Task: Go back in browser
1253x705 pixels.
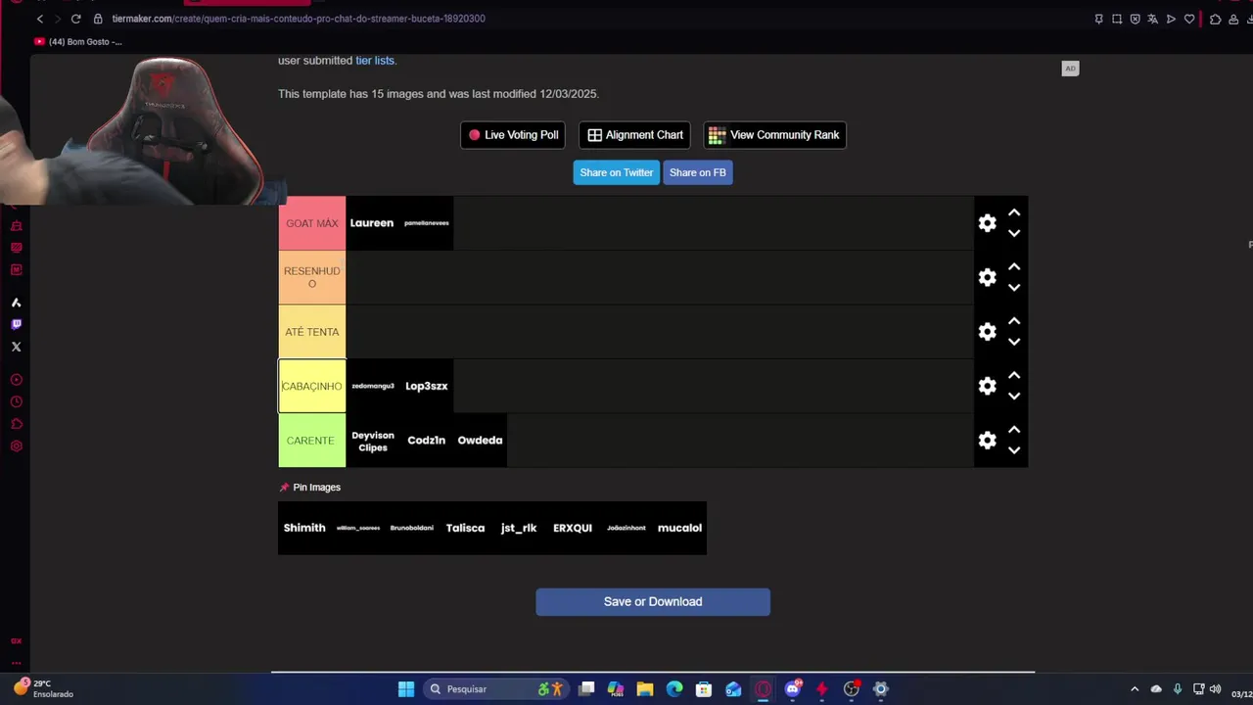Action: (x=40, y=19)
